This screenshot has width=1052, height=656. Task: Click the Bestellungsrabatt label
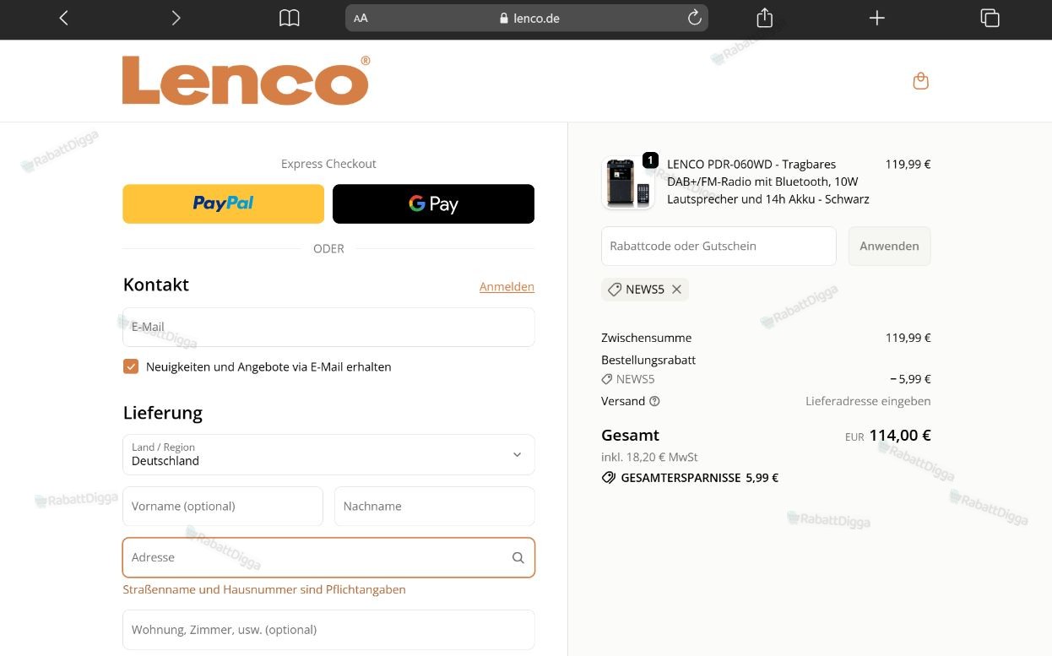click(x=648, y=360)
